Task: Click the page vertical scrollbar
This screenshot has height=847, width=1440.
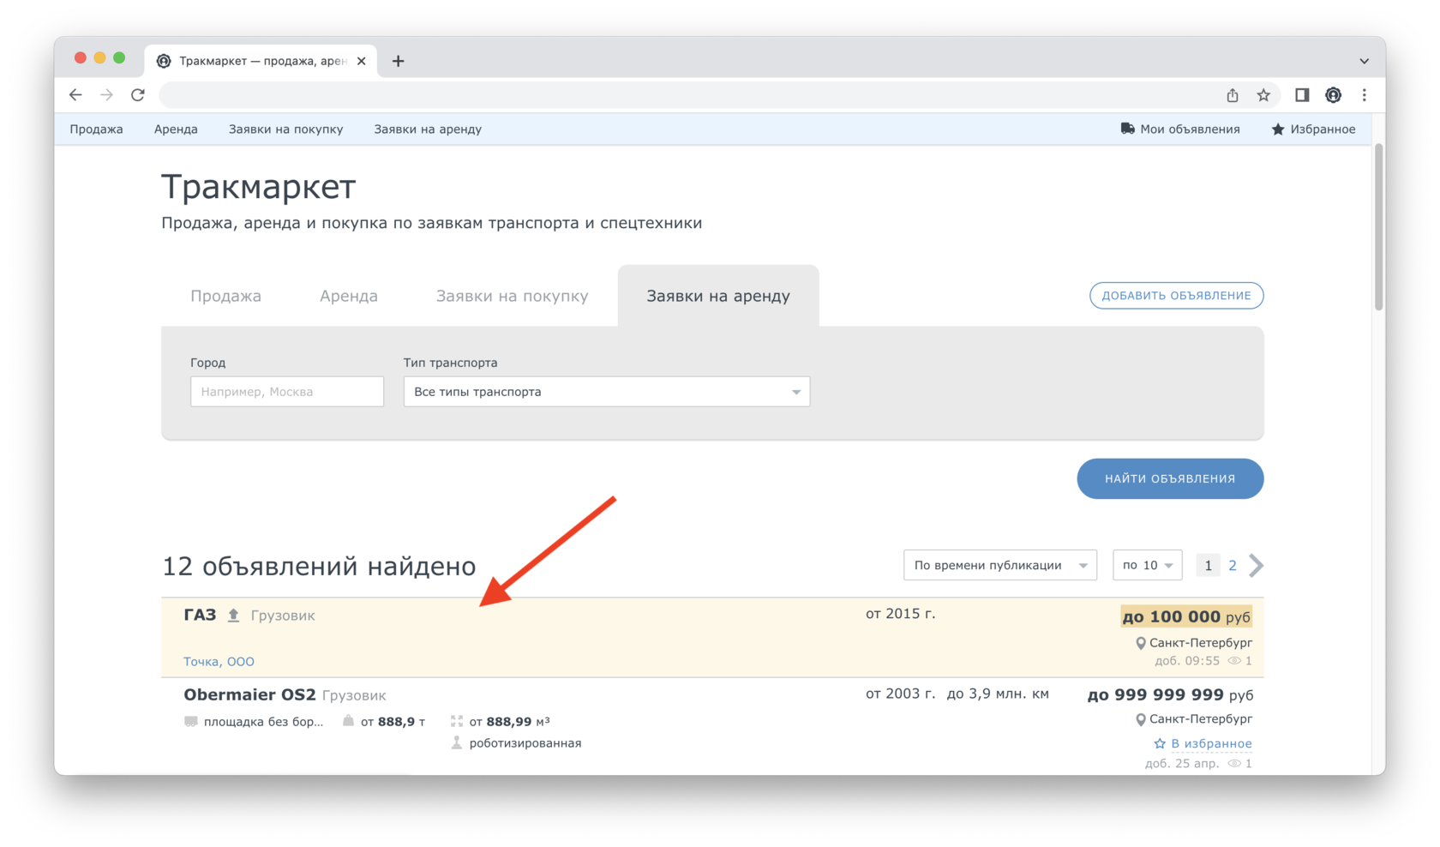Action: pos(1379,228)
